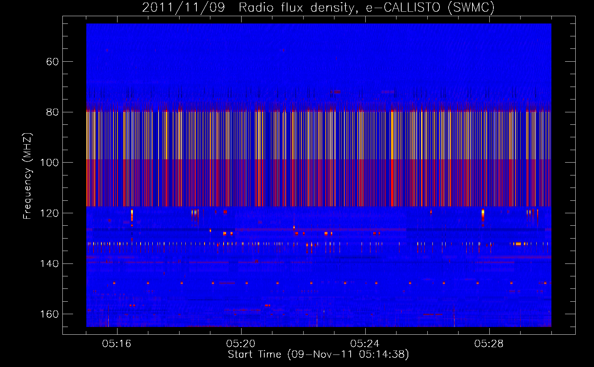Click the '80' frequency tick label
The height and width of the screenshot is (367, 594).
[52, 112]
